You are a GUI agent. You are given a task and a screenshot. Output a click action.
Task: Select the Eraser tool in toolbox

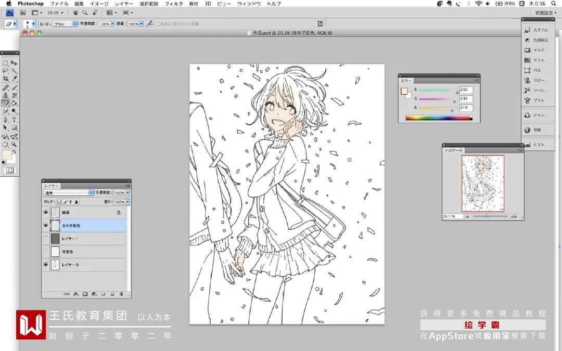tap(5, 103)
